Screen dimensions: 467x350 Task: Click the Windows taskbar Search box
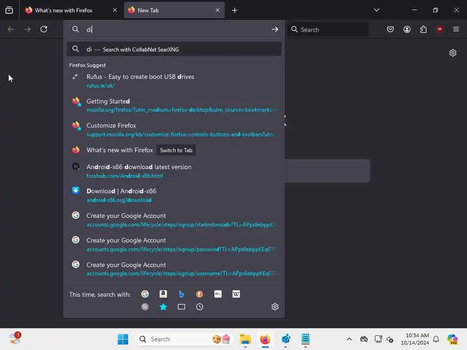pyautogui.click(x=184, y=339)
